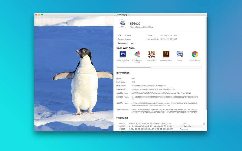
Task: Click the JPEG file icon beside 536032
Action: pyautogui.click(x=122, y=24)
